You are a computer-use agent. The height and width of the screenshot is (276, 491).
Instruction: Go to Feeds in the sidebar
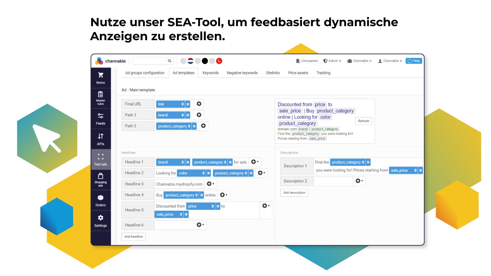coord(101,119)
